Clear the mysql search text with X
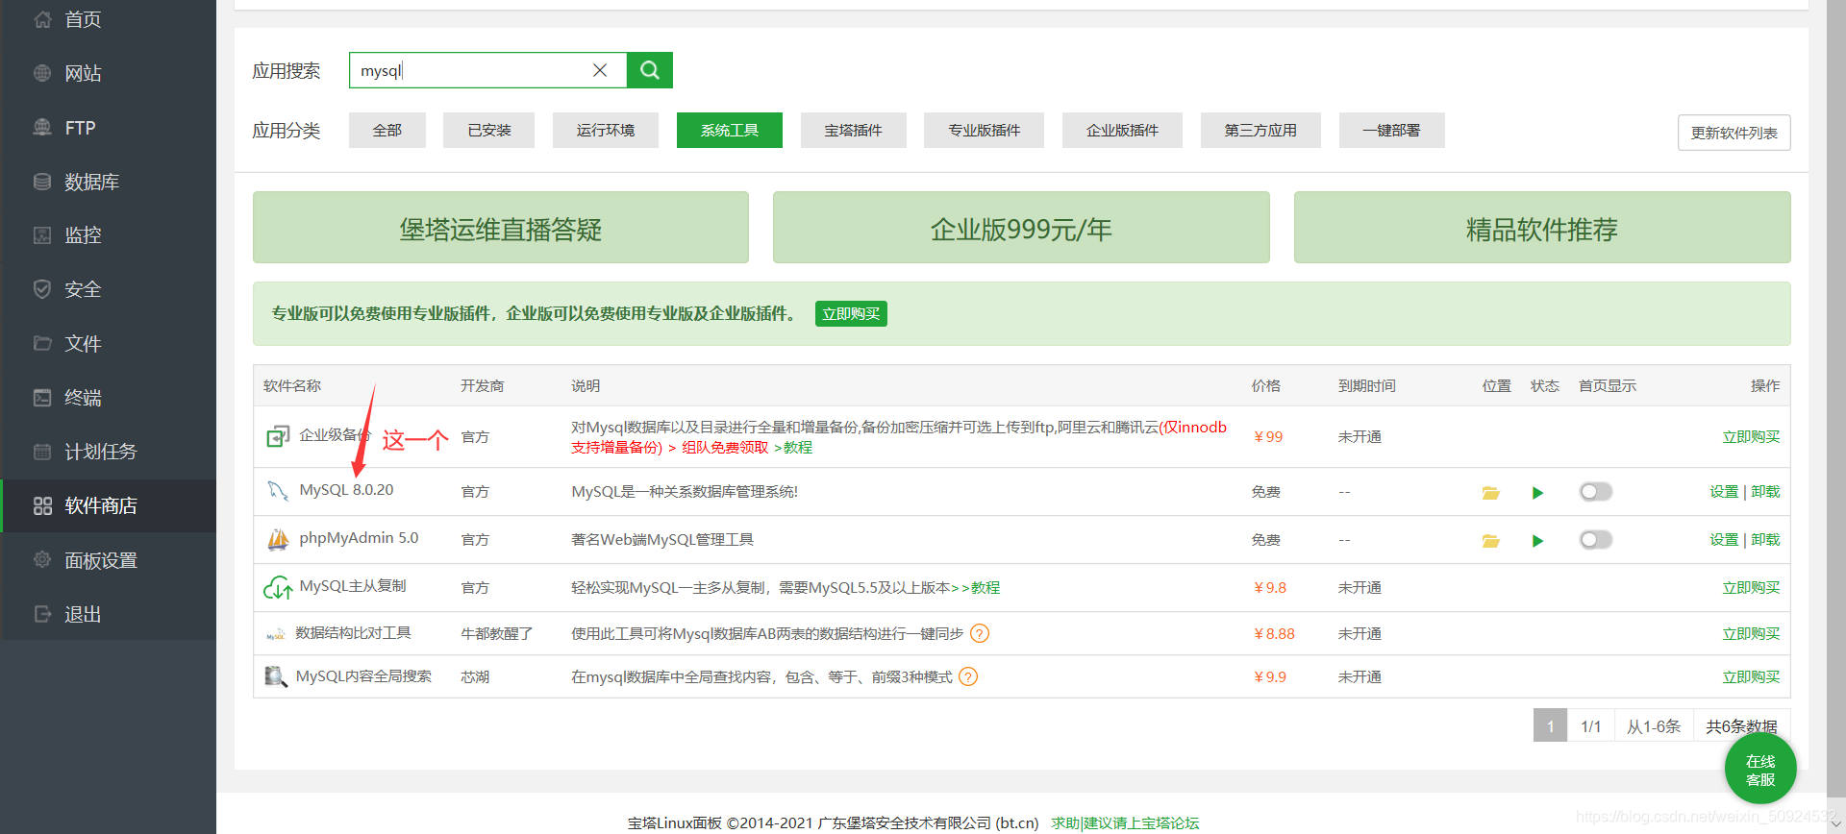 [600, 70]
